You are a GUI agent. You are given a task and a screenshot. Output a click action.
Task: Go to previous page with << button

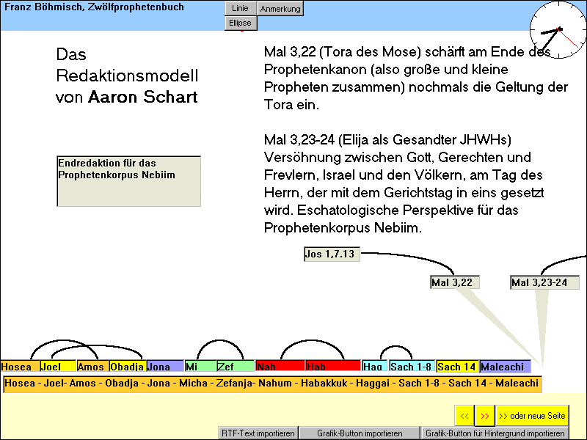tap(464, 416)
